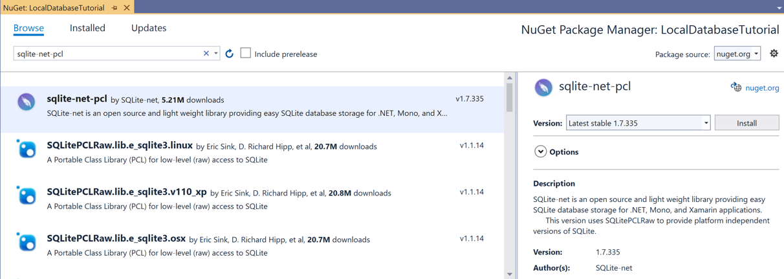Open the Version dropdown Latest stable 1.7.335
The image size is (784, 279).
point(638,123)
